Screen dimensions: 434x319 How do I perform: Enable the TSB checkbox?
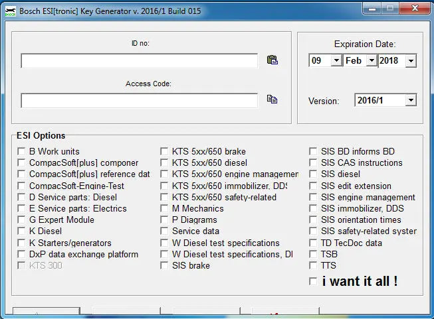[313, 254]
